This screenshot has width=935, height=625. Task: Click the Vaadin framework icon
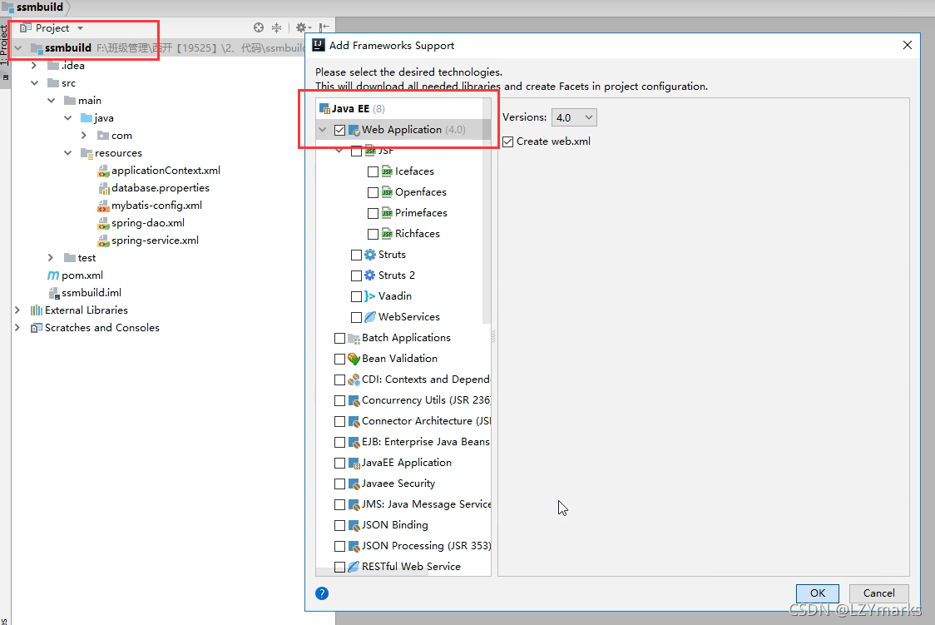click(x=370, y=296)
